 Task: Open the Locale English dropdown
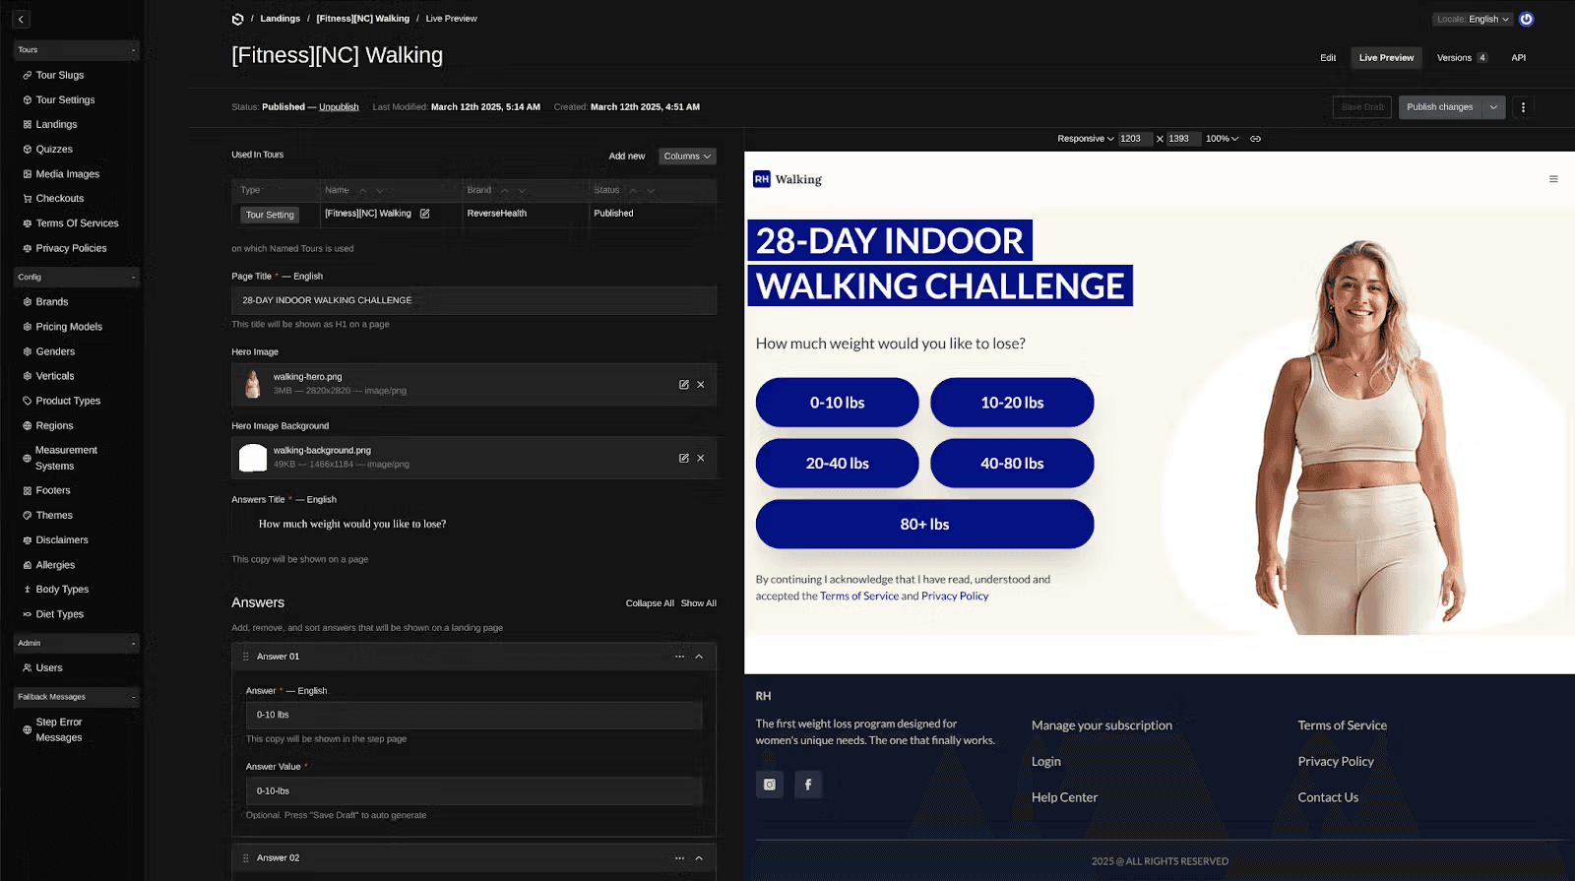pos(1473,19)
